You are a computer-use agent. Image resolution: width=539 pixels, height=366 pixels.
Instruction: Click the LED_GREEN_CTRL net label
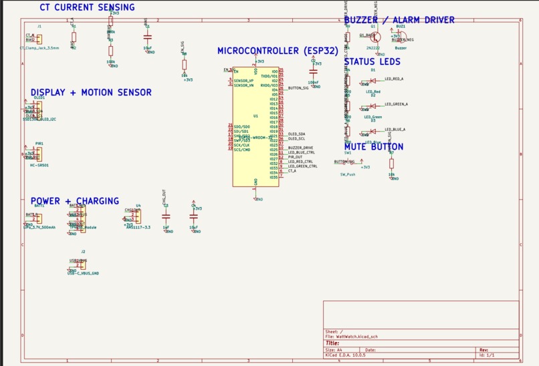tap(302, 166)
